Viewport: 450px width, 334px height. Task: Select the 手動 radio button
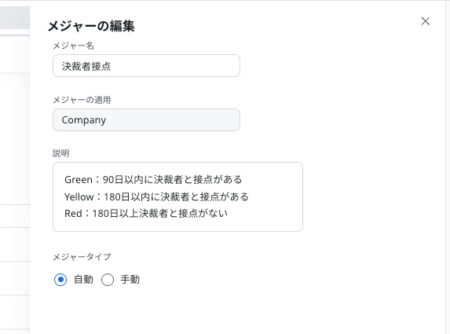pyautogui.click(x=108, y=280)
